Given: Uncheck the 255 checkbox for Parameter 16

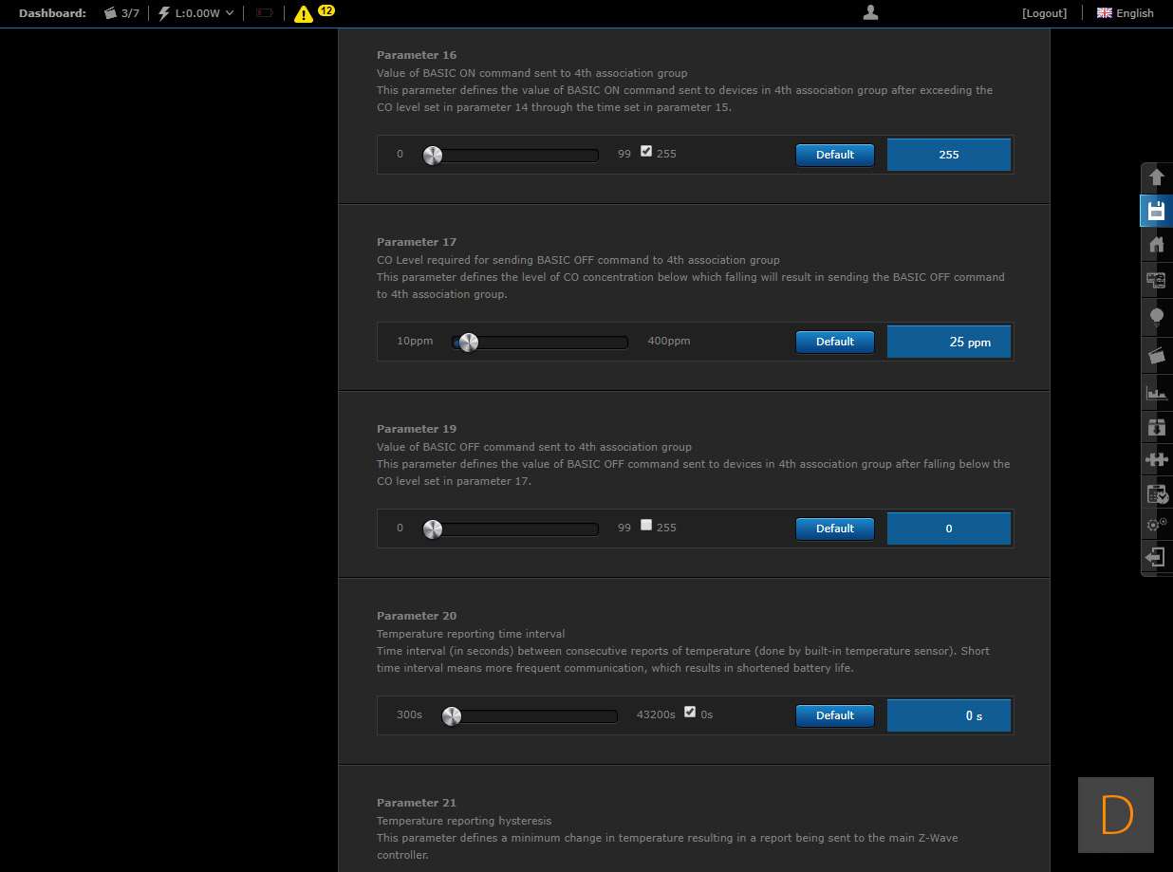Looking at the screenshot, I should [x=646, y=151].
